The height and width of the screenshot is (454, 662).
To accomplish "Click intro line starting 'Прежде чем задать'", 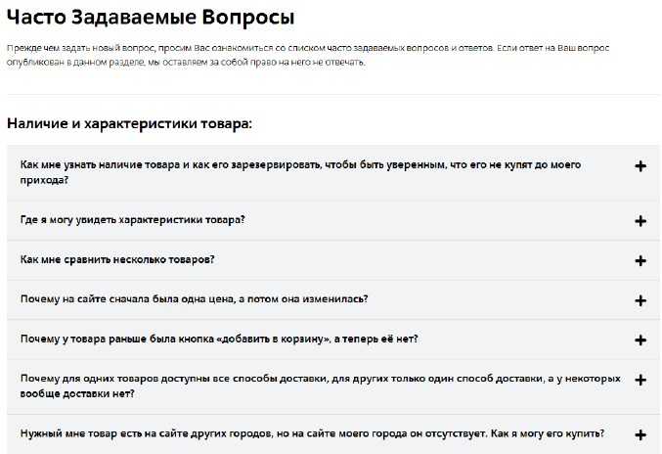I will 308,48.
